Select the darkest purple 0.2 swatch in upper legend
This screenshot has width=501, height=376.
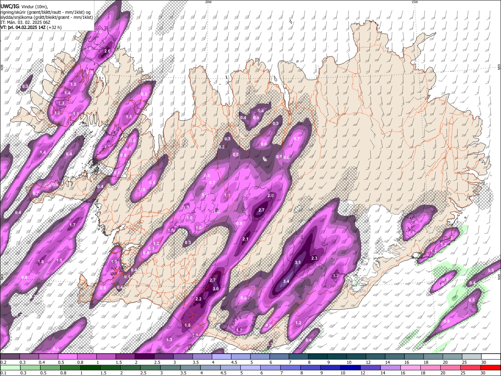(x=10, y=357)
